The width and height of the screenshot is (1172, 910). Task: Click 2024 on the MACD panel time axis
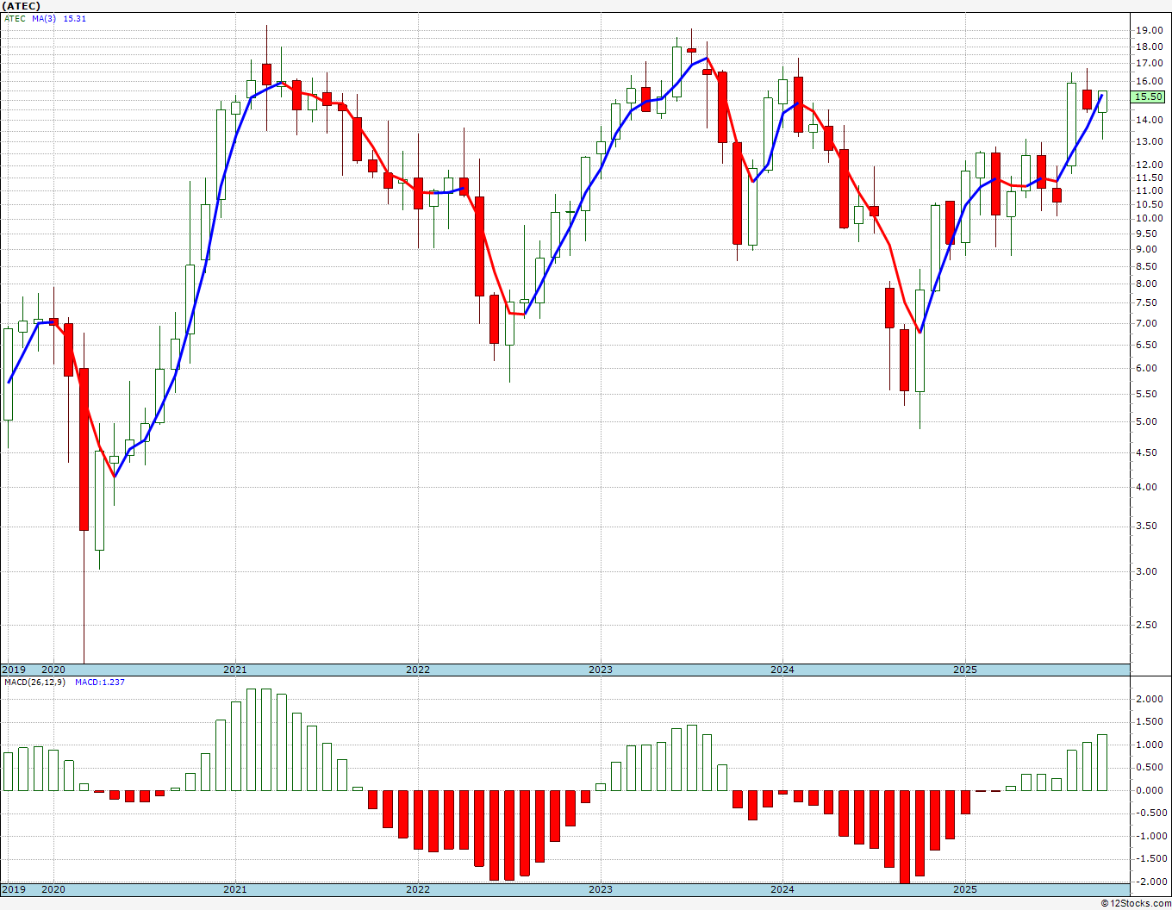(x=782, y=889)
